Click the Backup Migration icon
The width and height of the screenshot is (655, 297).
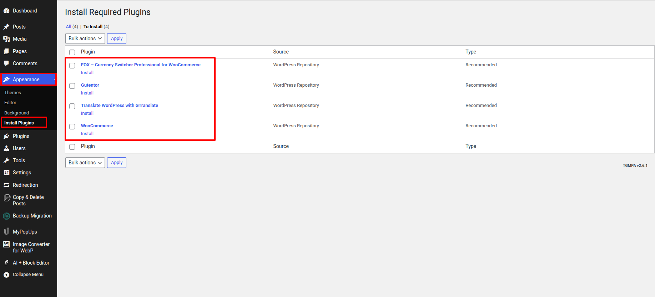click(6, 216)
